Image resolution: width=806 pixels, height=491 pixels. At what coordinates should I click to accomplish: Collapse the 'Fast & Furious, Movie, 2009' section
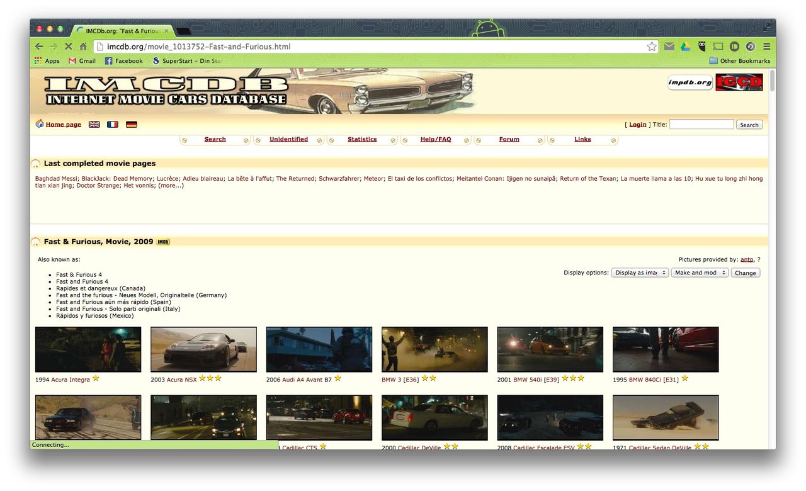coord(35,241)
